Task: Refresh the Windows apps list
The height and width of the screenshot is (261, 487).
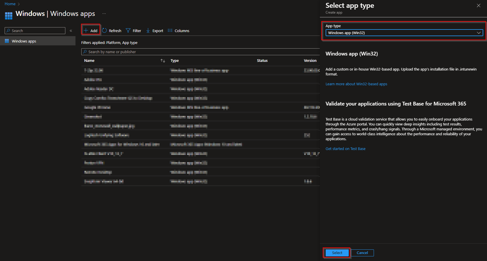Action: click(112, 30)
